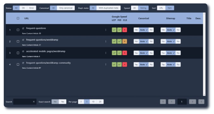Image resolution: width=214 pixels, height=114 pixels.
Task: Open kebab menu for row 3 URL
Action: coord(106,53)
